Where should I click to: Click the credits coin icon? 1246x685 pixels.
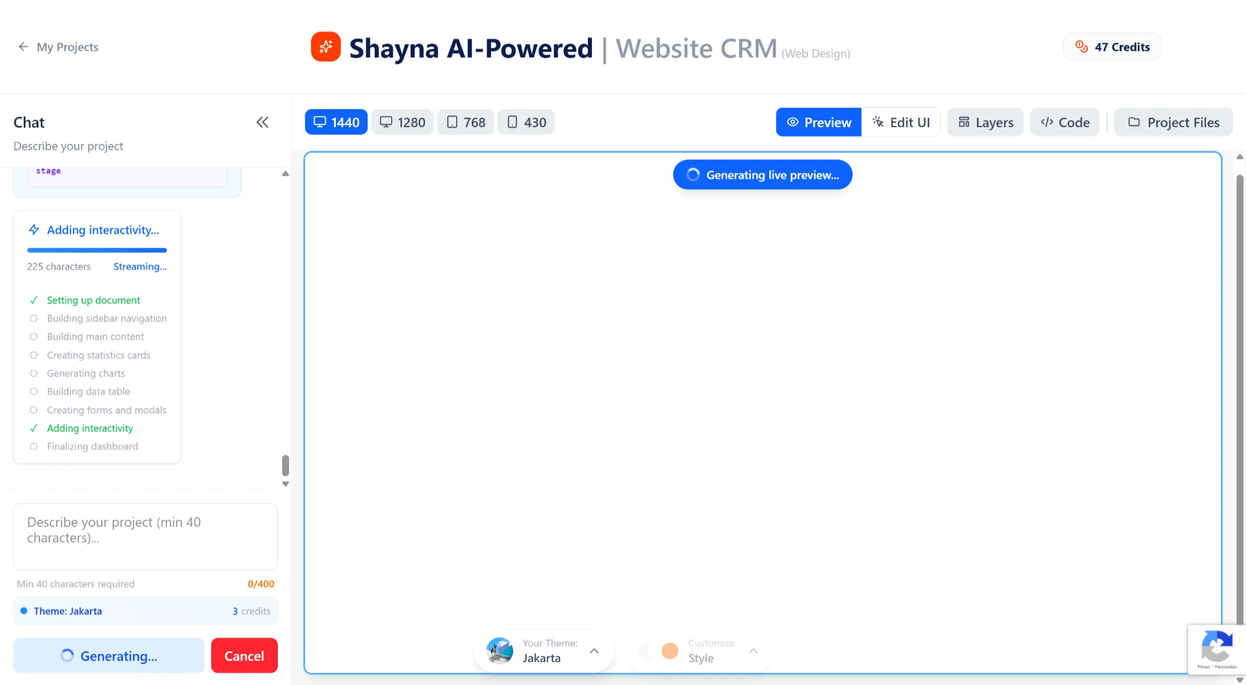[1082, 47]
